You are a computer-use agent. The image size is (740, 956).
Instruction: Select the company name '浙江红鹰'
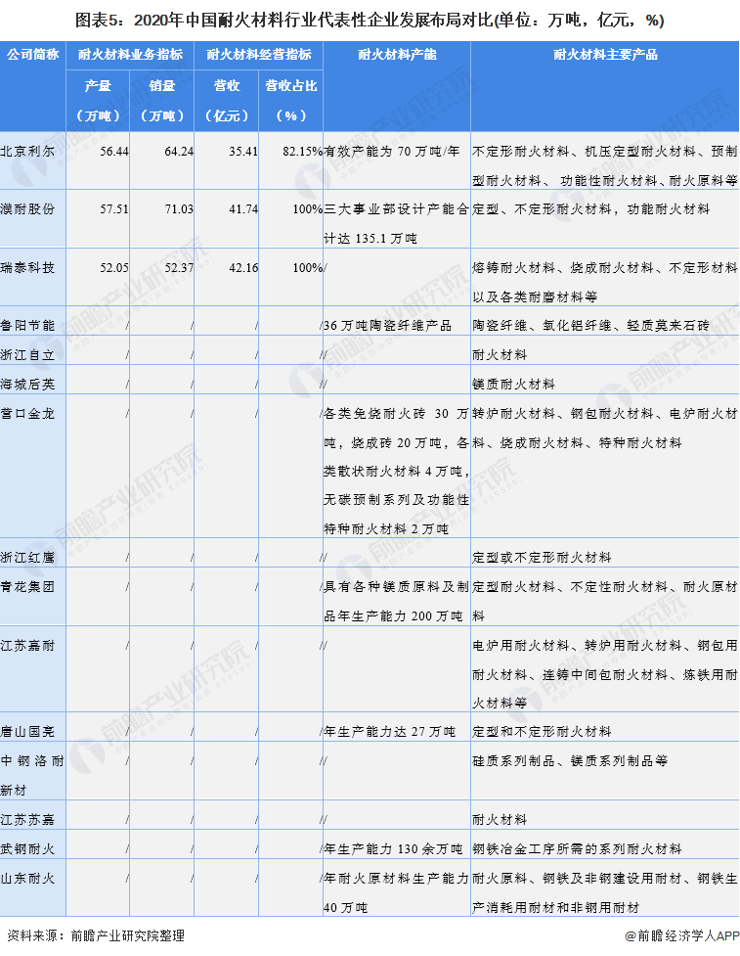[x=27, y=558]
